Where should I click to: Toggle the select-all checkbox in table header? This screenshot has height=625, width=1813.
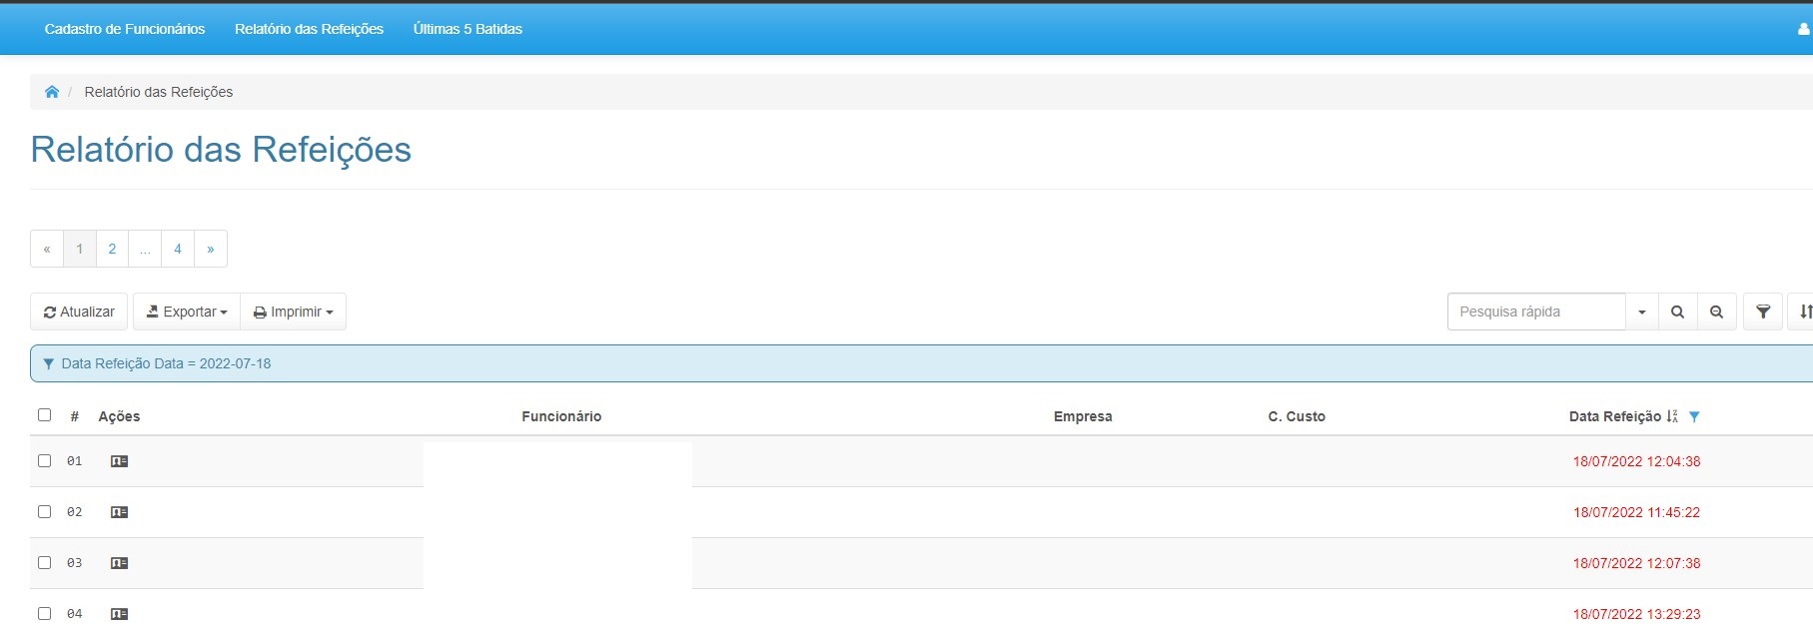44,415
